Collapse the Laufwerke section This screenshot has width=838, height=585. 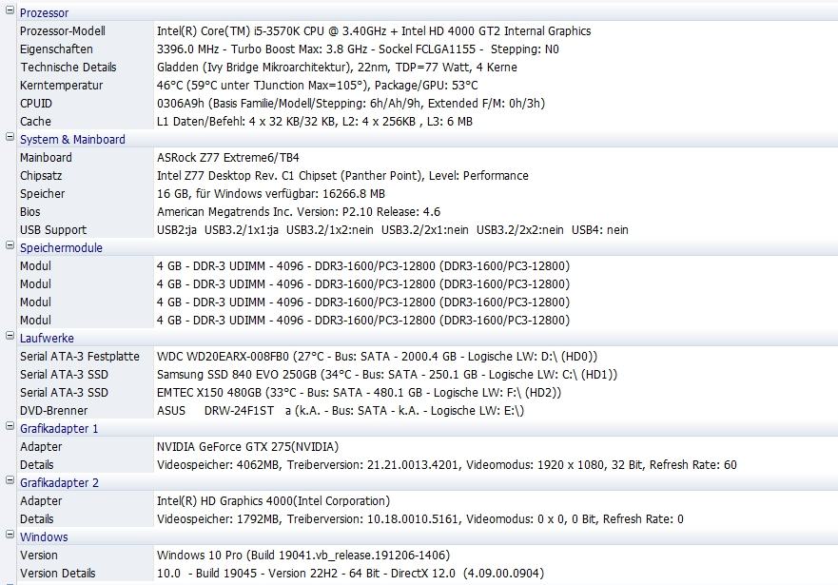pyautogui.click(x=10, y=336)
